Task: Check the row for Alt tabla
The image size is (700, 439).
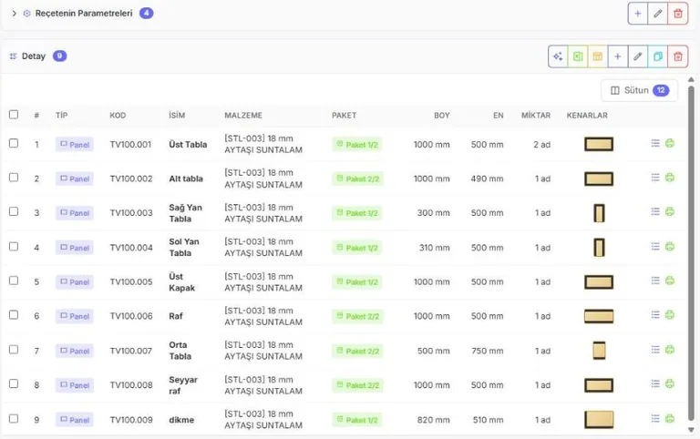Action: pos(14,178)
